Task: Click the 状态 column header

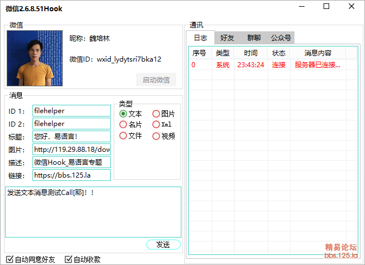Action: point(279,53)
